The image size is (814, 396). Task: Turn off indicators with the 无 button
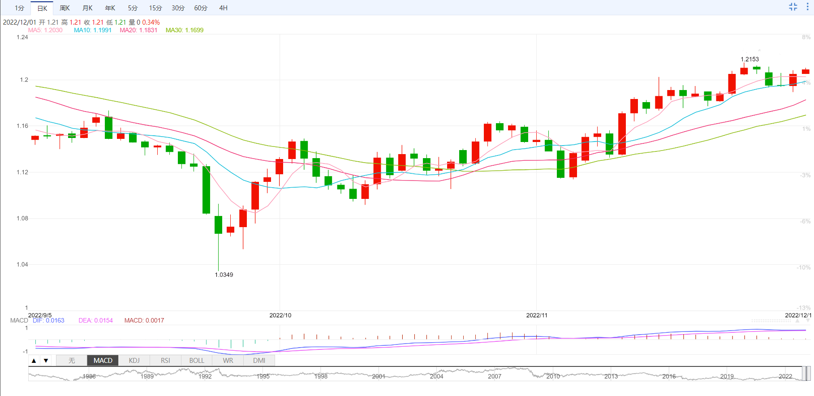coord(72,361)
